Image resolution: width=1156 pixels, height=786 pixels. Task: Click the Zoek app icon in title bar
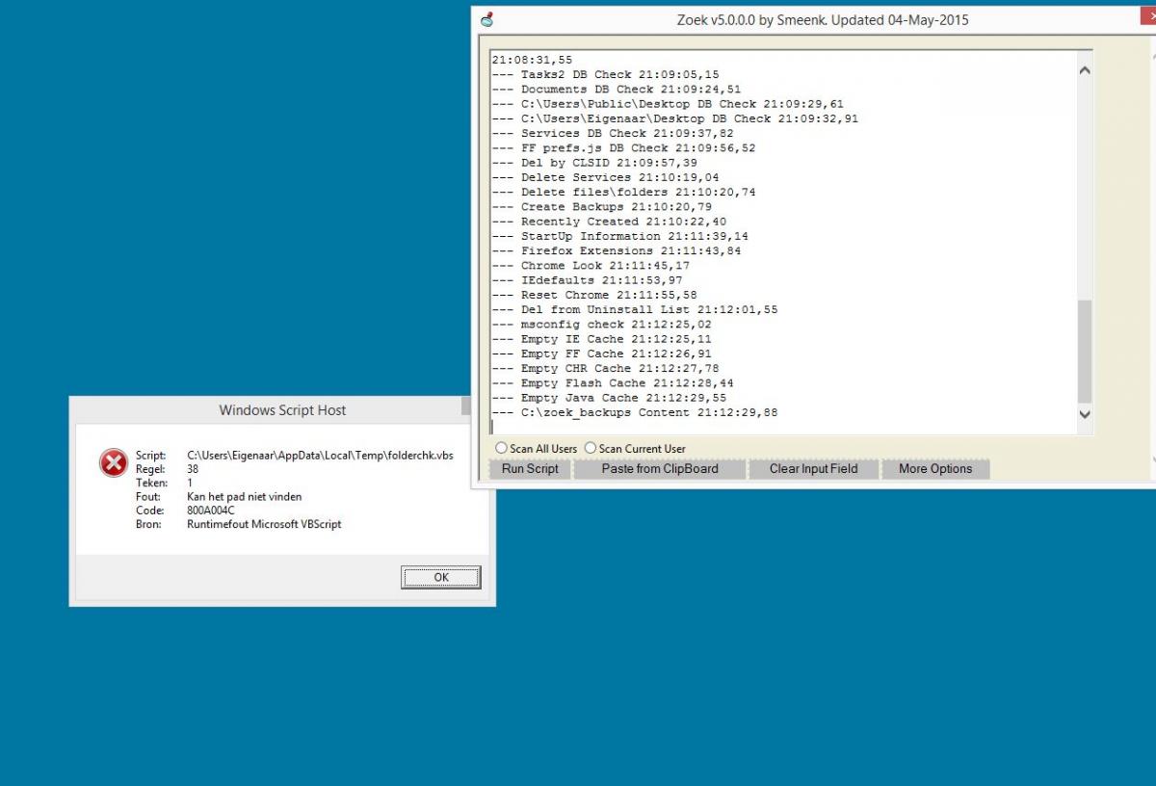pos(486,19)
